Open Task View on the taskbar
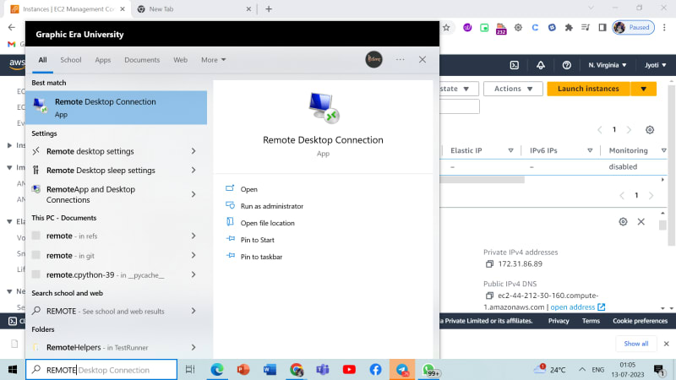 190,370
